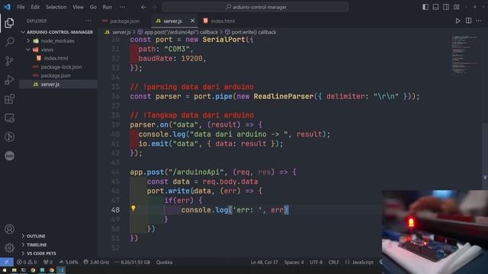Click the 5.04% CPU load status item
Viewport: 488px width, 274px height.
click(69, 262)
